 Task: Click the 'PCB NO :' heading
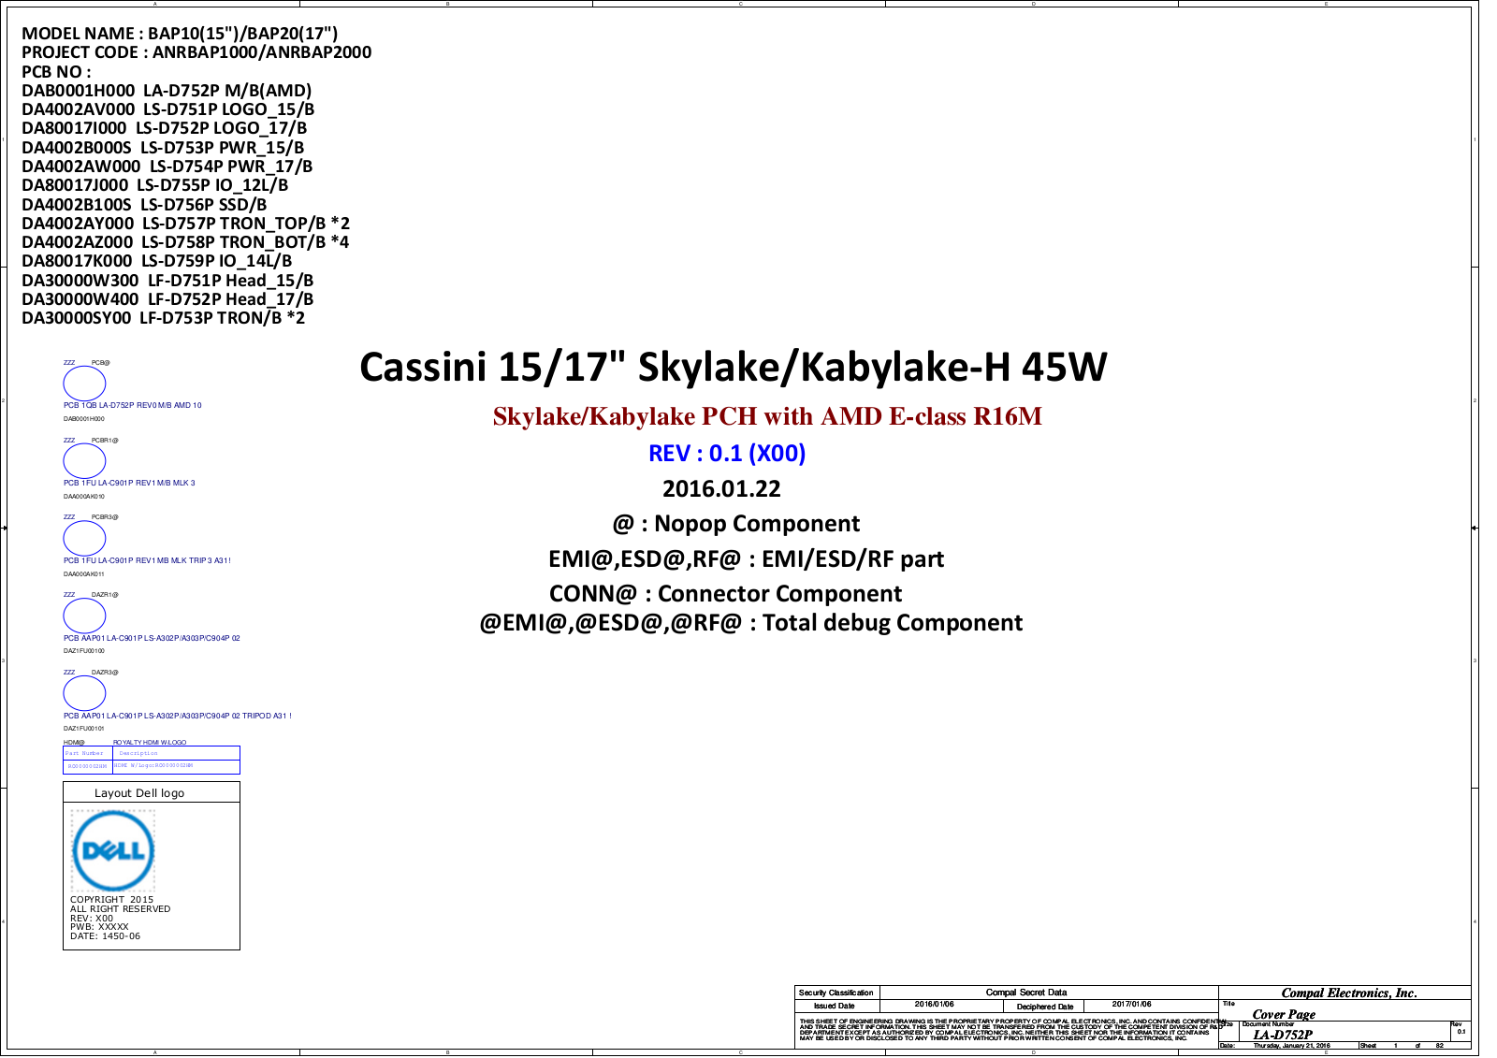56,72
